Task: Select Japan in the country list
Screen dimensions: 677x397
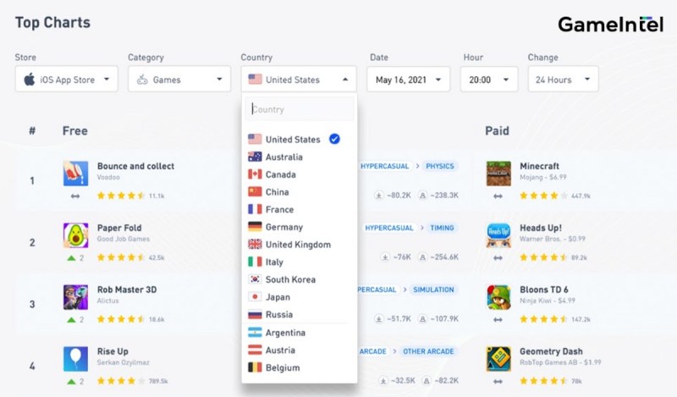Action: pyautogui.click(x=300, y=297)
